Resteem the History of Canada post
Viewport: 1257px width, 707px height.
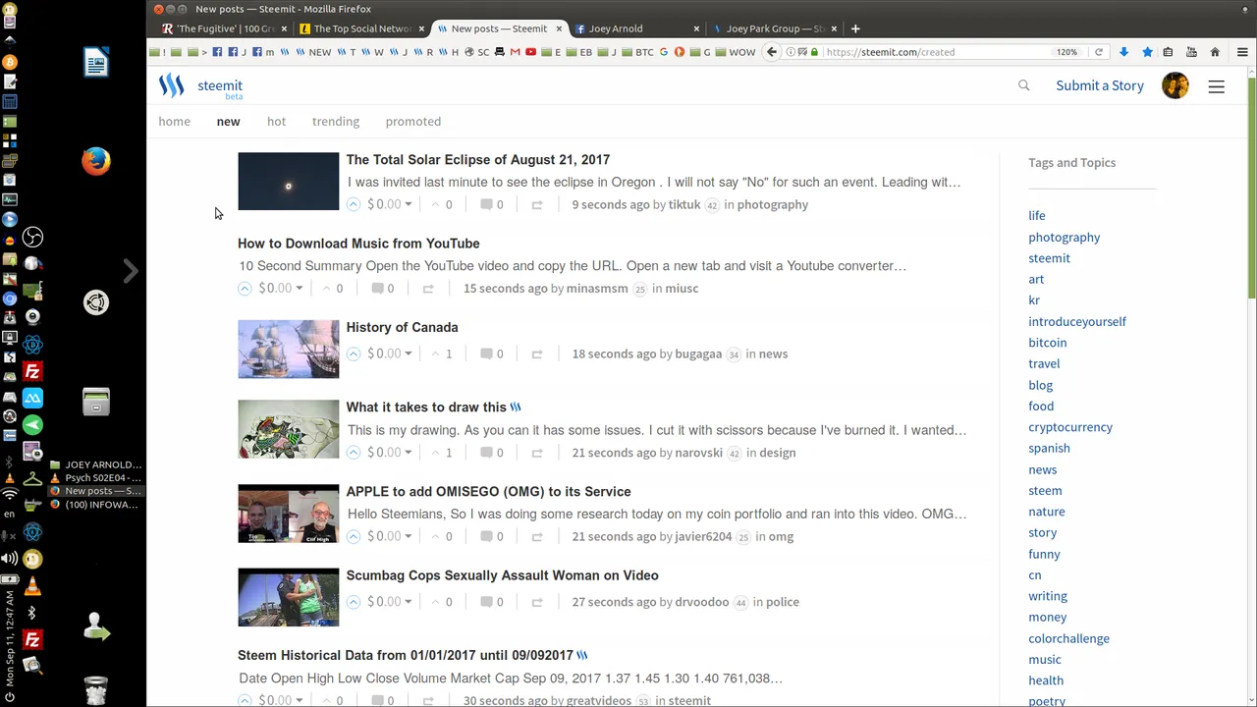point(537,354)
